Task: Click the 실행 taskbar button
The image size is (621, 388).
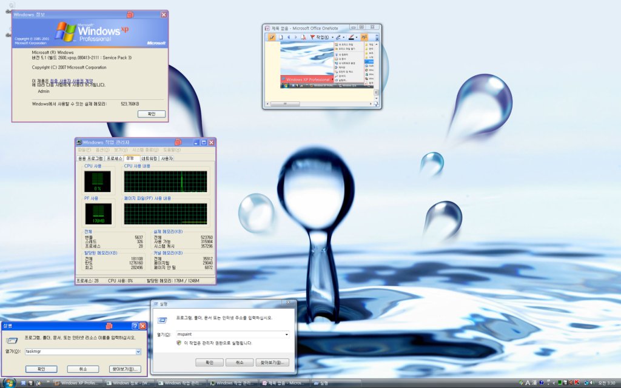Action: pos(337,383)
